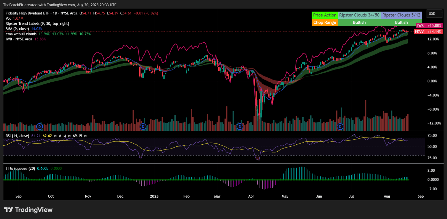Click the ThePeachPit created with TradingView.com caption

tap(60, 5)
